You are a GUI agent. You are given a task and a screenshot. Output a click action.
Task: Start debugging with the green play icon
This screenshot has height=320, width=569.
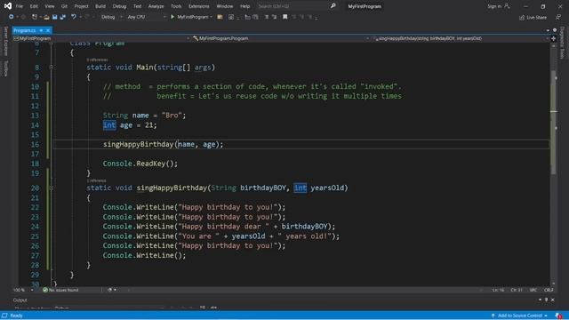point(172,17)
